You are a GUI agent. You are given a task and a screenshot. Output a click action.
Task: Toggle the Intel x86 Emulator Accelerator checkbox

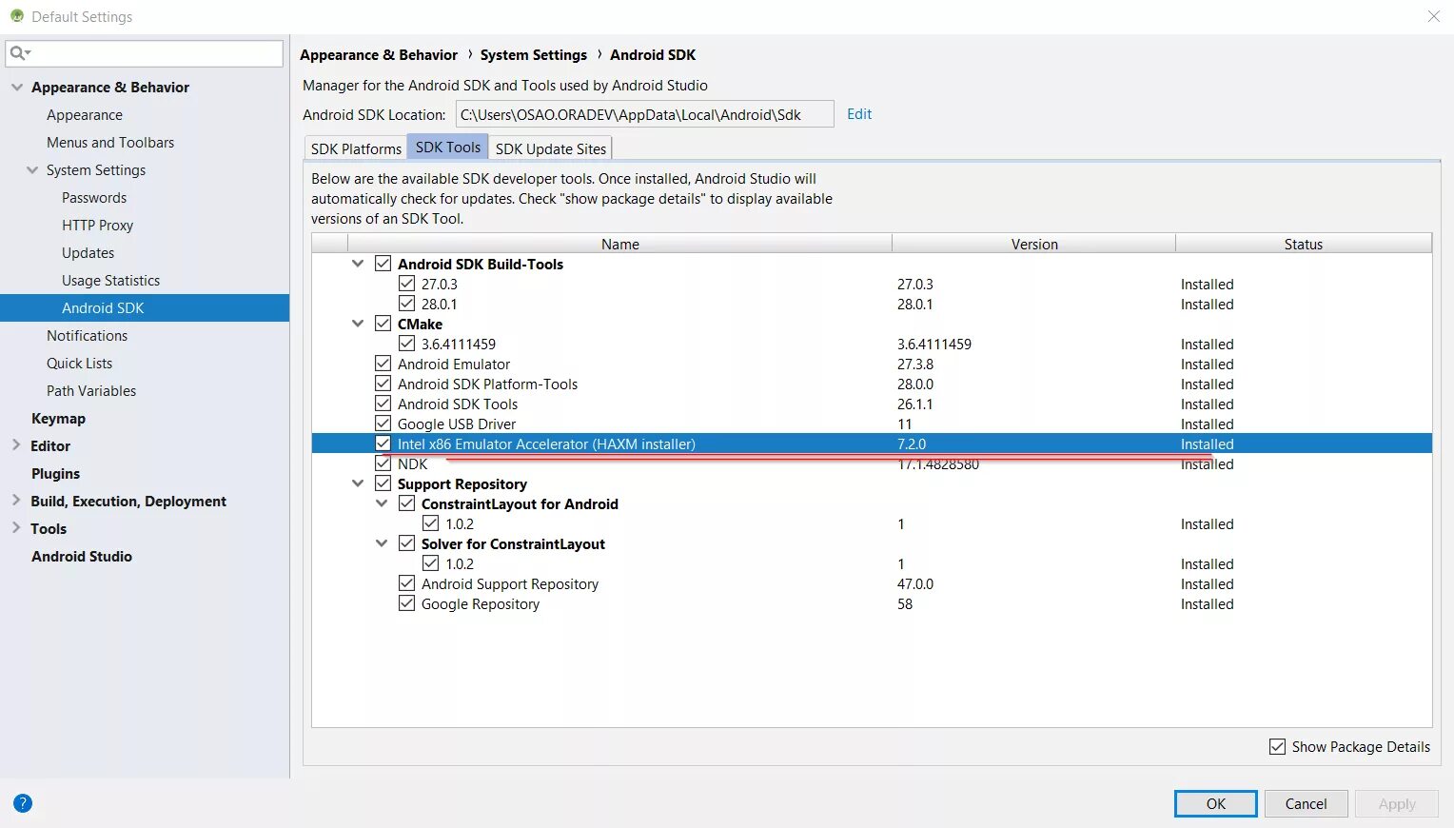coord(383,444)
